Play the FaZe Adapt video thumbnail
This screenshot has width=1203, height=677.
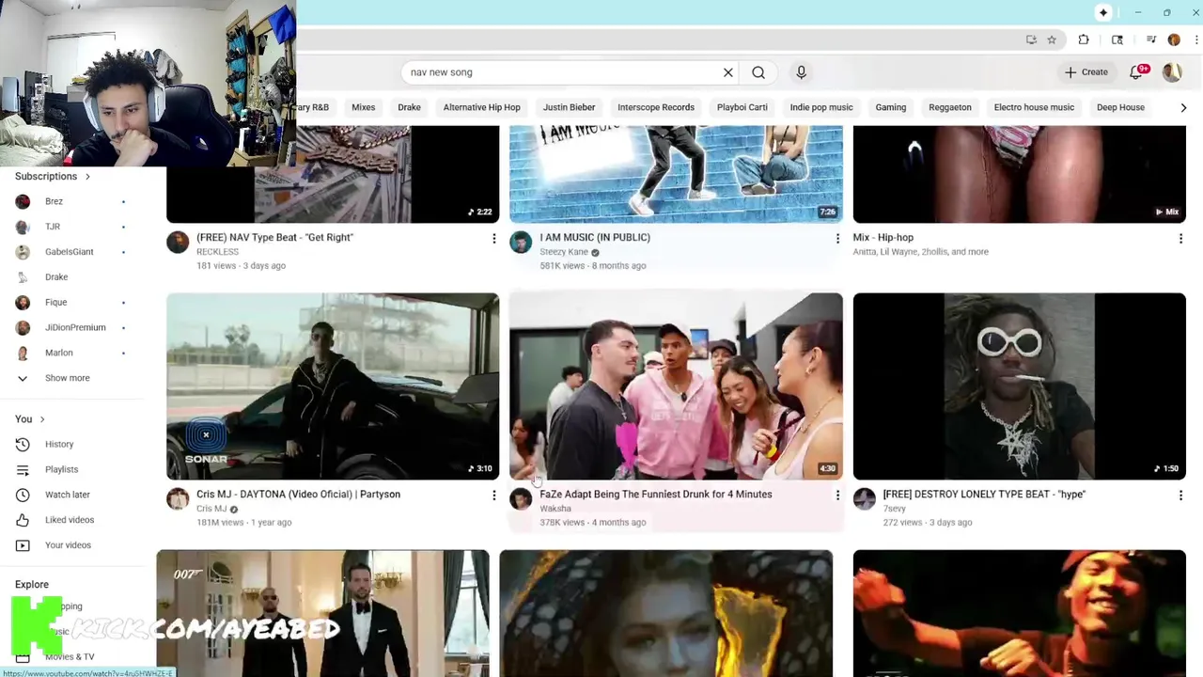click(x=677, y=386)
